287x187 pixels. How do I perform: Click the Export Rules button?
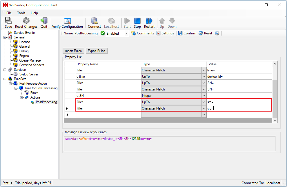[97, 51]
